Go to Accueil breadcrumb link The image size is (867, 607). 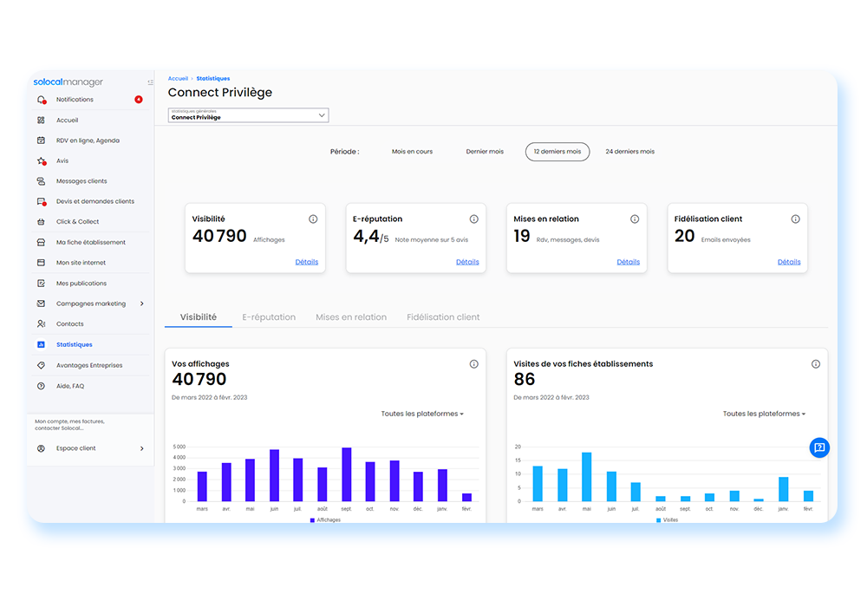pos(178,79)
